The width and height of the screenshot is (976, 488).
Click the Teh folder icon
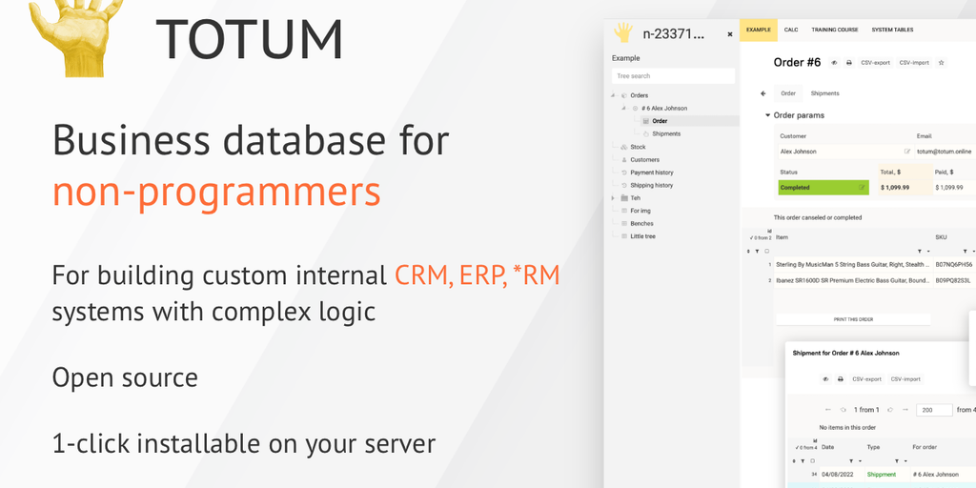point(624,198)
